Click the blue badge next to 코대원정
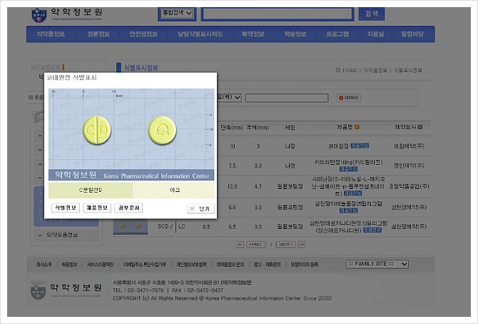Image resolution: width=478 pixels, height=324 pixels. [x=360, y=146]
